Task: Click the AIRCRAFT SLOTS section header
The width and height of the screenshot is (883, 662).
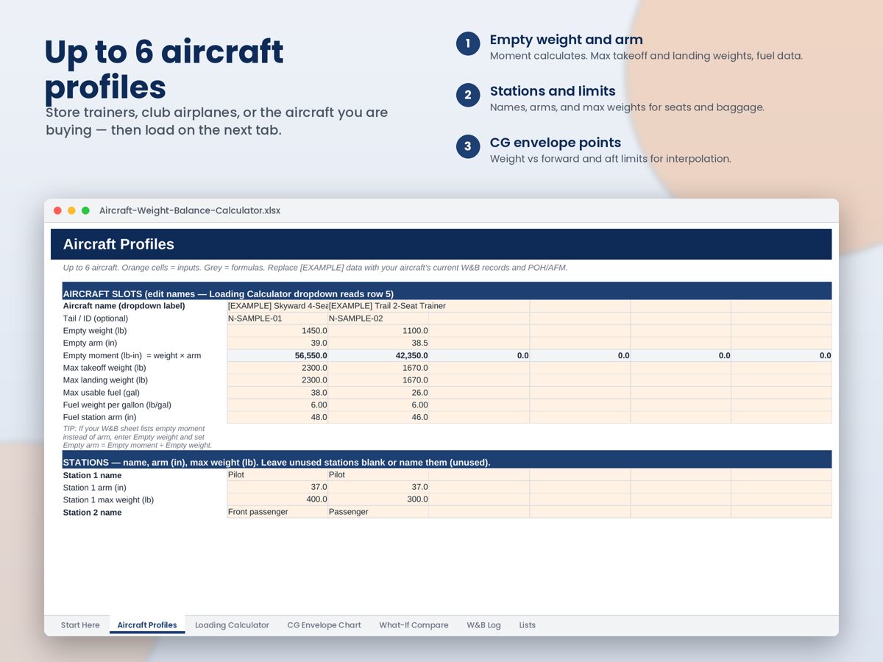Action: tap(447, 293)
